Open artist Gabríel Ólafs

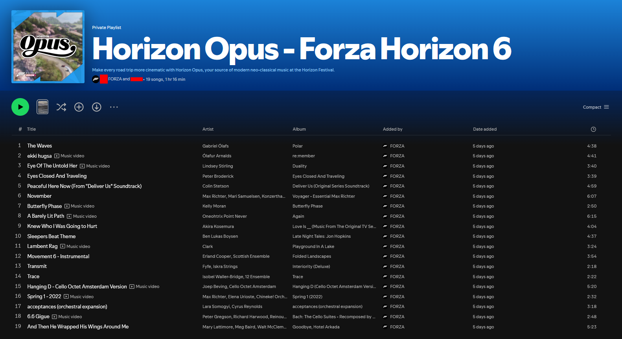click(215, 146)
